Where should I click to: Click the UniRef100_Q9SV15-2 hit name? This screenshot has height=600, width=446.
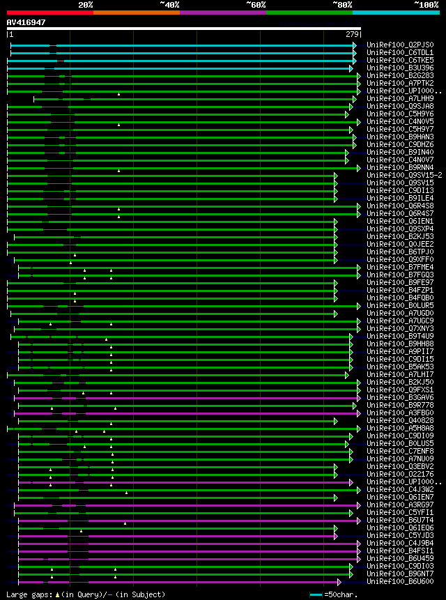click(x=404, y=175)
